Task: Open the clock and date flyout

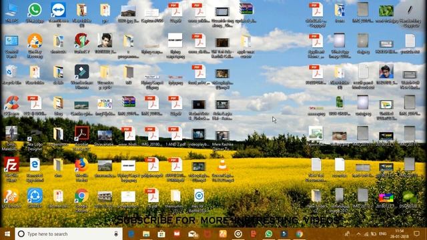Action: coord(400,234)
